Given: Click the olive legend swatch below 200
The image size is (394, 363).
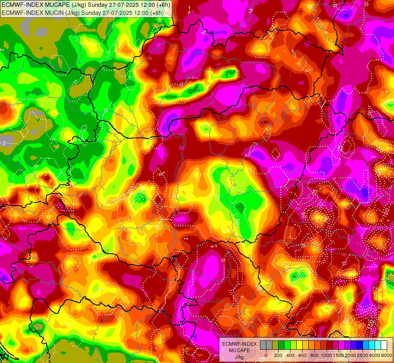Looking at the screenshot, I should (x=275, y=345).
